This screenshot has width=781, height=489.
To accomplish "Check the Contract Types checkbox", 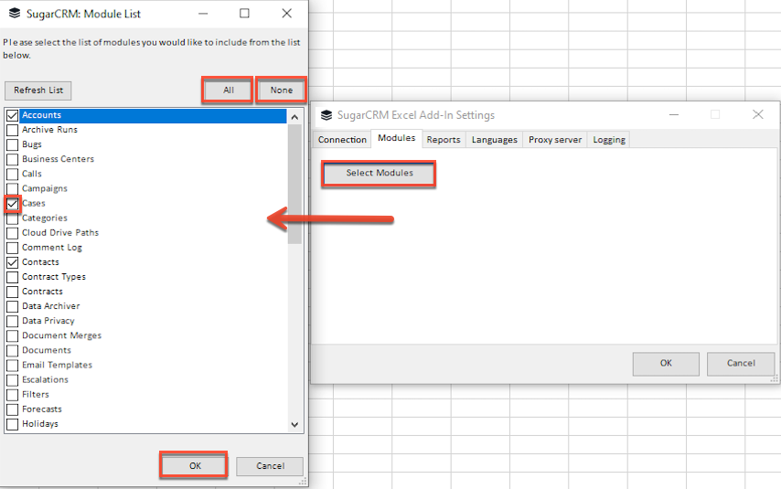I will (13, 277).
